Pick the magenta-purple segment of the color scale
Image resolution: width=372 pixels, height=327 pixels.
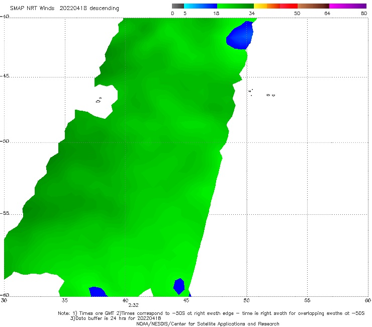point(348,6)
